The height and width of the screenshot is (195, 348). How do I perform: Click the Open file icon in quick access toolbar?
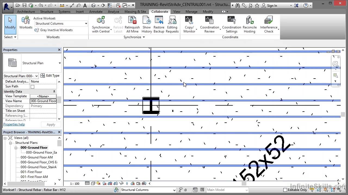18,5
